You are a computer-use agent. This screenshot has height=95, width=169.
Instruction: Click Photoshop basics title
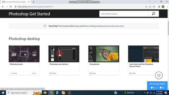(16, 64)
